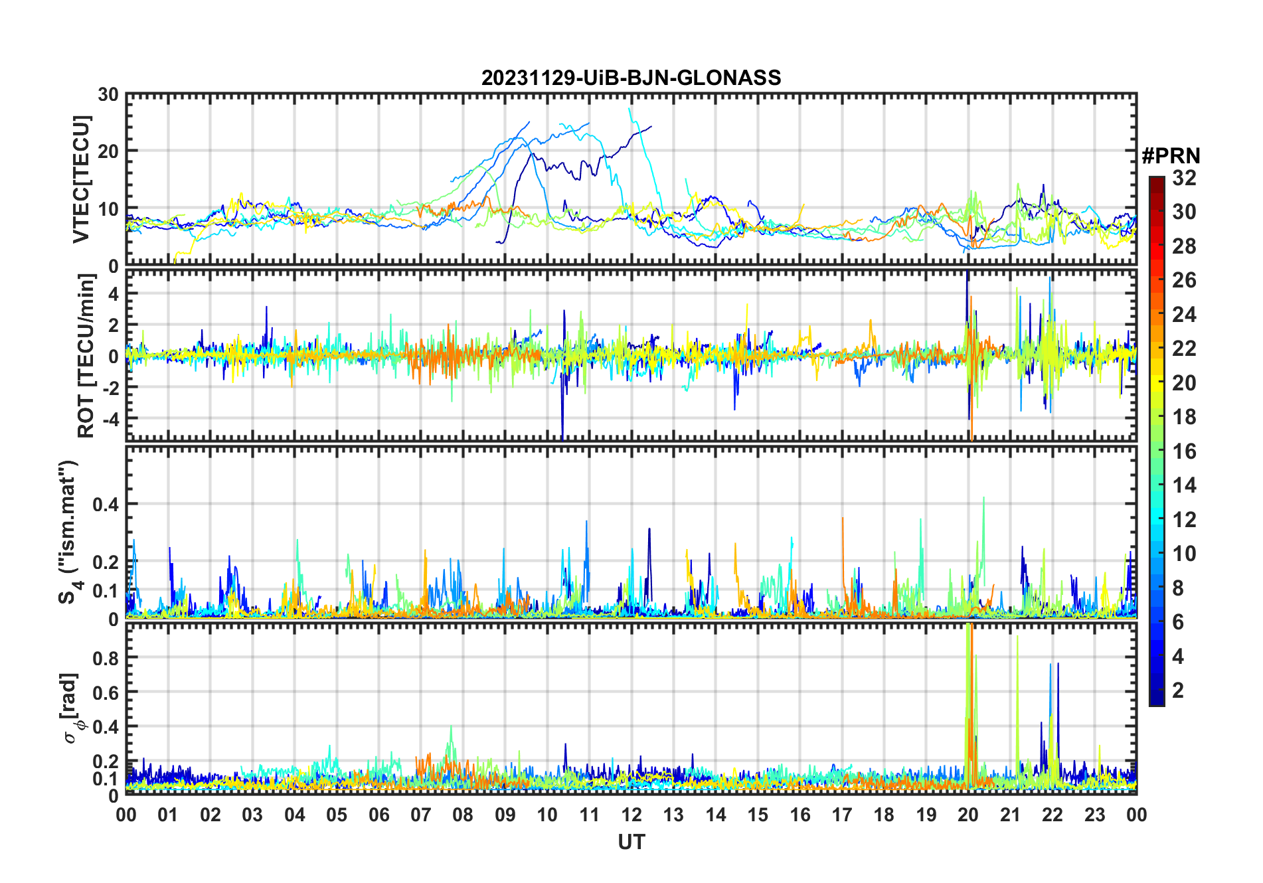Click UT axis tick label 18
Viewport: 1263px width, 883px height.
[884, 815]
